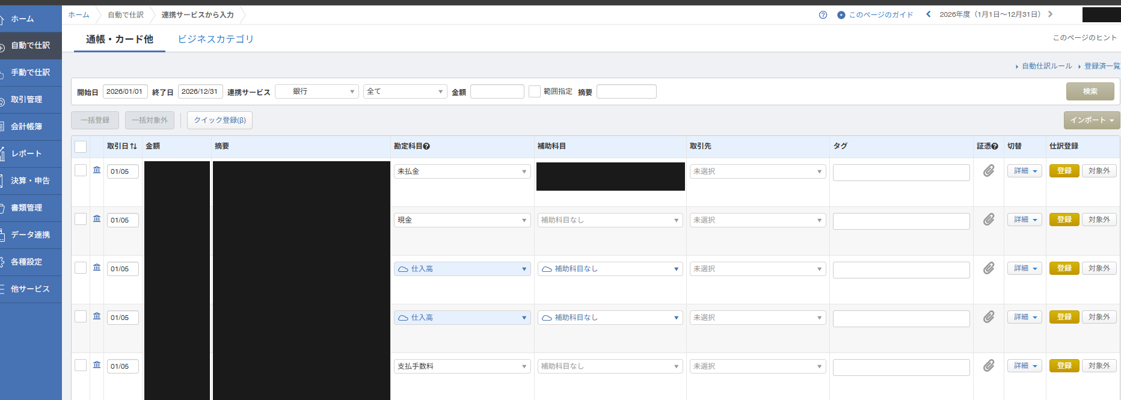Click 対象外 button in the 支払手数料 row
The image size is (1121, 400).
coord(1099,366)
